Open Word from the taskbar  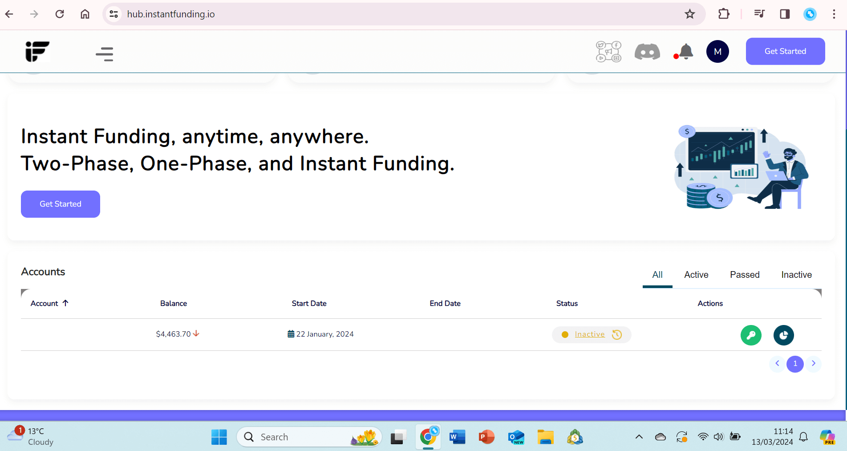point(457,437)
